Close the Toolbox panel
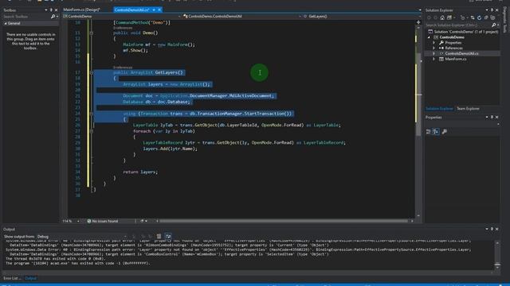This screenshot has width=510, height=286. (57, 10)
